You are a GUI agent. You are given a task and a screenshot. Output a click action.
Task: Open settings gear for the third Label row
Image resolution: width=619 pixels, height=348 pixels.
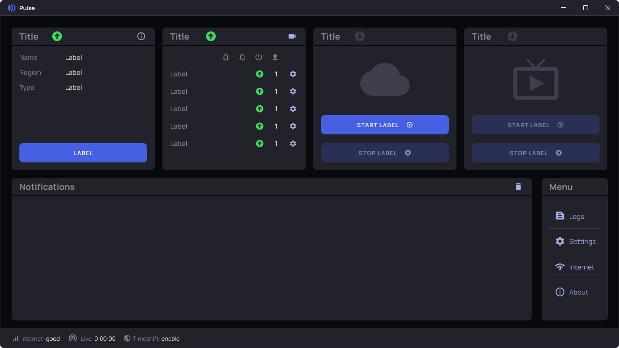point(293,109)
